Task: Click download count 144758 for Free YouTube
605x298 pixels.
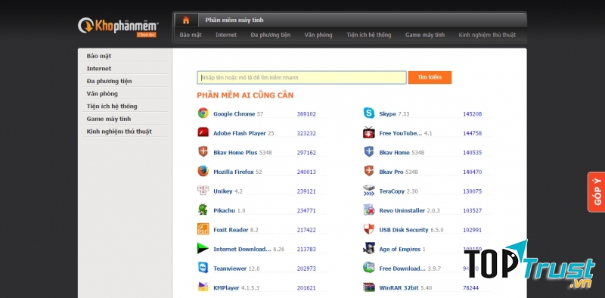Action: pos(472,133)
